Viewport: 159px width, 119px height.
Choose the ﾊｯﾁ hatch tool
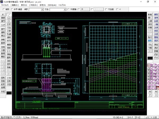(x=3, y=25)
